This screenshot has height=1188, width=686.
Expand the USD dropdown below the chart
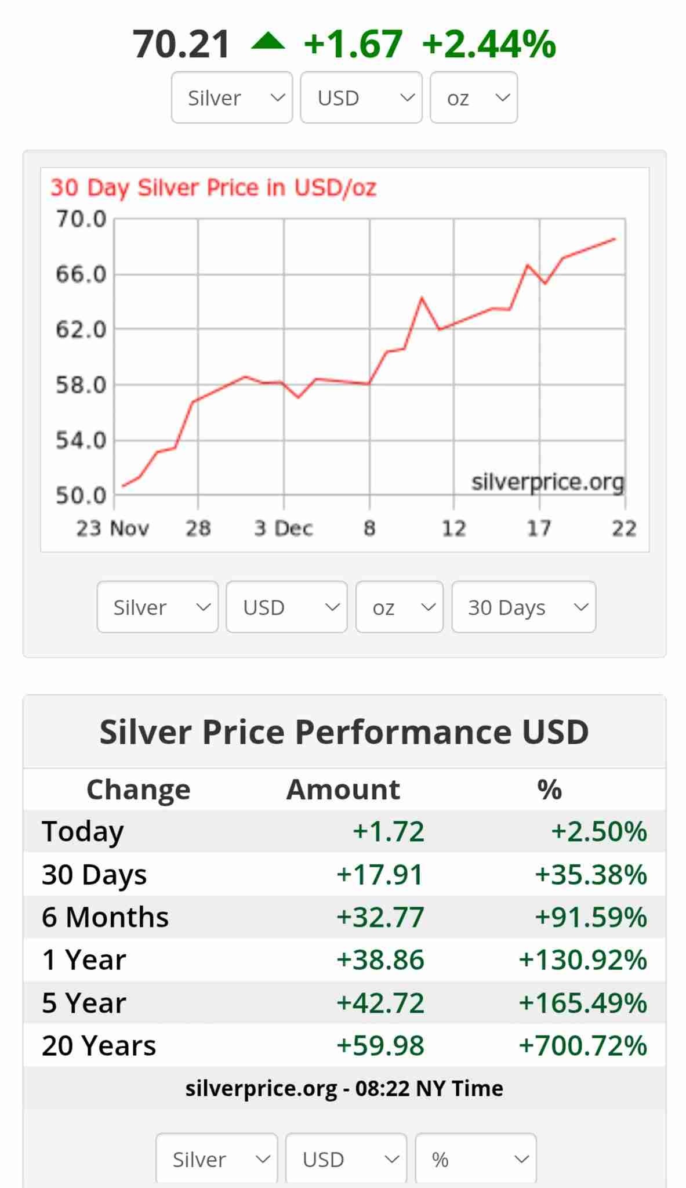coord(286,607)
